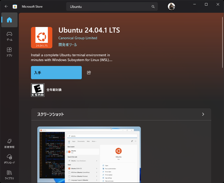224x183 pixels.
Task: Click the share icon beside 入手
Action: click(x=89, y=73)
